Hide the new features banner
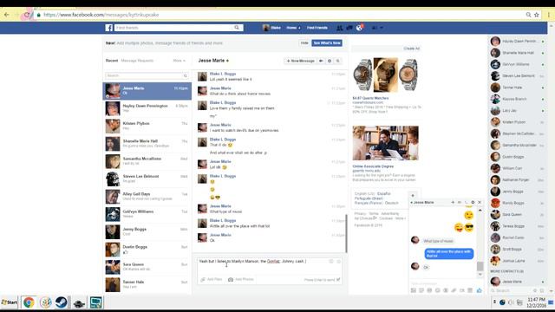This screenshot has height=312, width=555. (x=304, y=42)
